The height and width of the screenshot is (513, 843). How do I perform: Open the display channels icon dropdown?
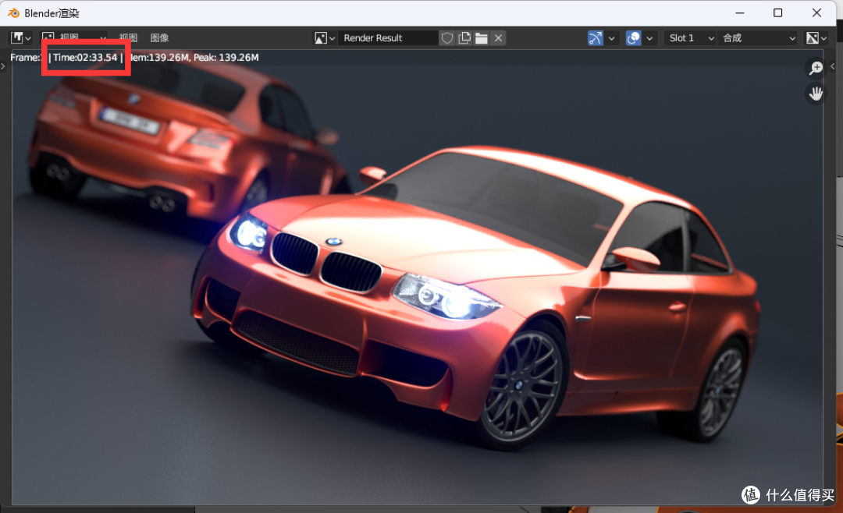pyautogui.click(x=816, y=38)
